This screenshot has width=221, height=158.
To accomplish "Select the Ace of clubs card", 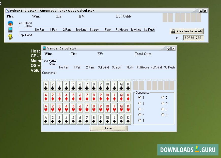I will click(46, 86).
